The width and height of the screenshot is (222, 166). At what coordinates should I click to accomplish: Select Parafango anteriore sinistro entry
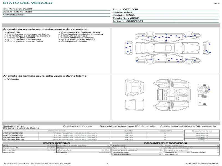28,34
